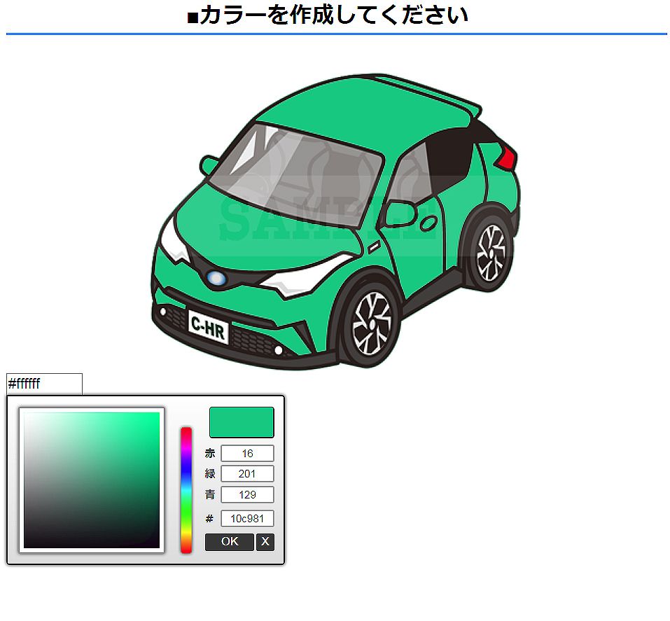Click the side mirror on the door
670x621 pixels.
click(399, 214)
